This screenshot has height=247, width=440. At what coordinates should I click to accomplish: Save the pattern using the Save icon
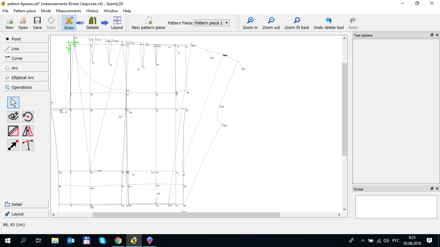[x=37, y=23]
